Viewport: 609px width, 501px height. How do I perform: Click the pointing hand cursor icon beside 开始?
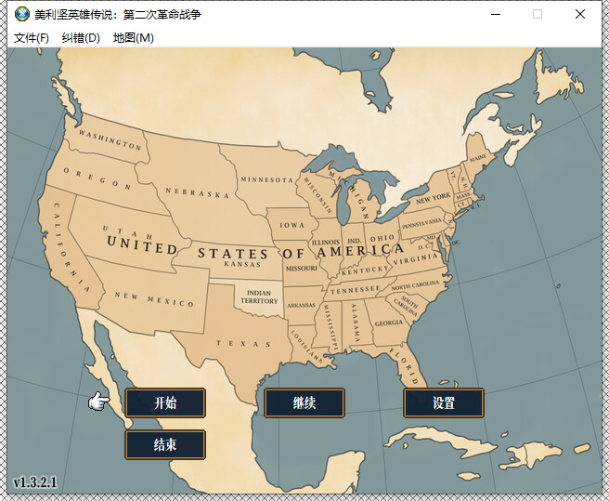click(x=98, y=401)
